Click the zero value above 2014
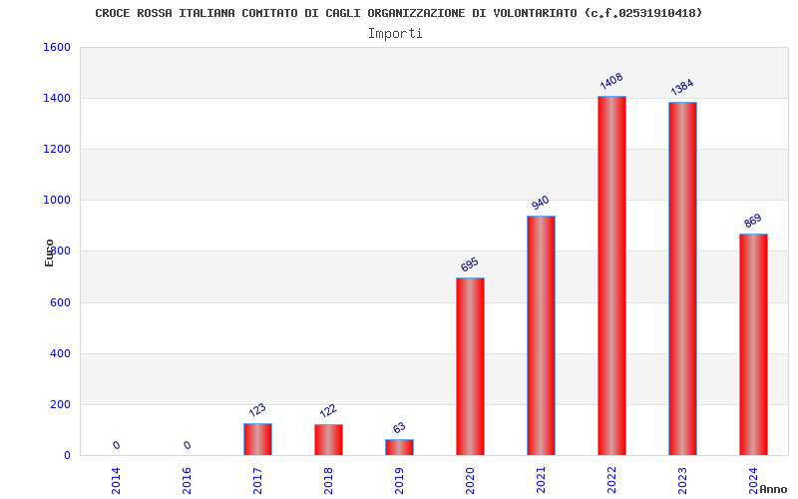The image size is (798, 499). point(116,445)
